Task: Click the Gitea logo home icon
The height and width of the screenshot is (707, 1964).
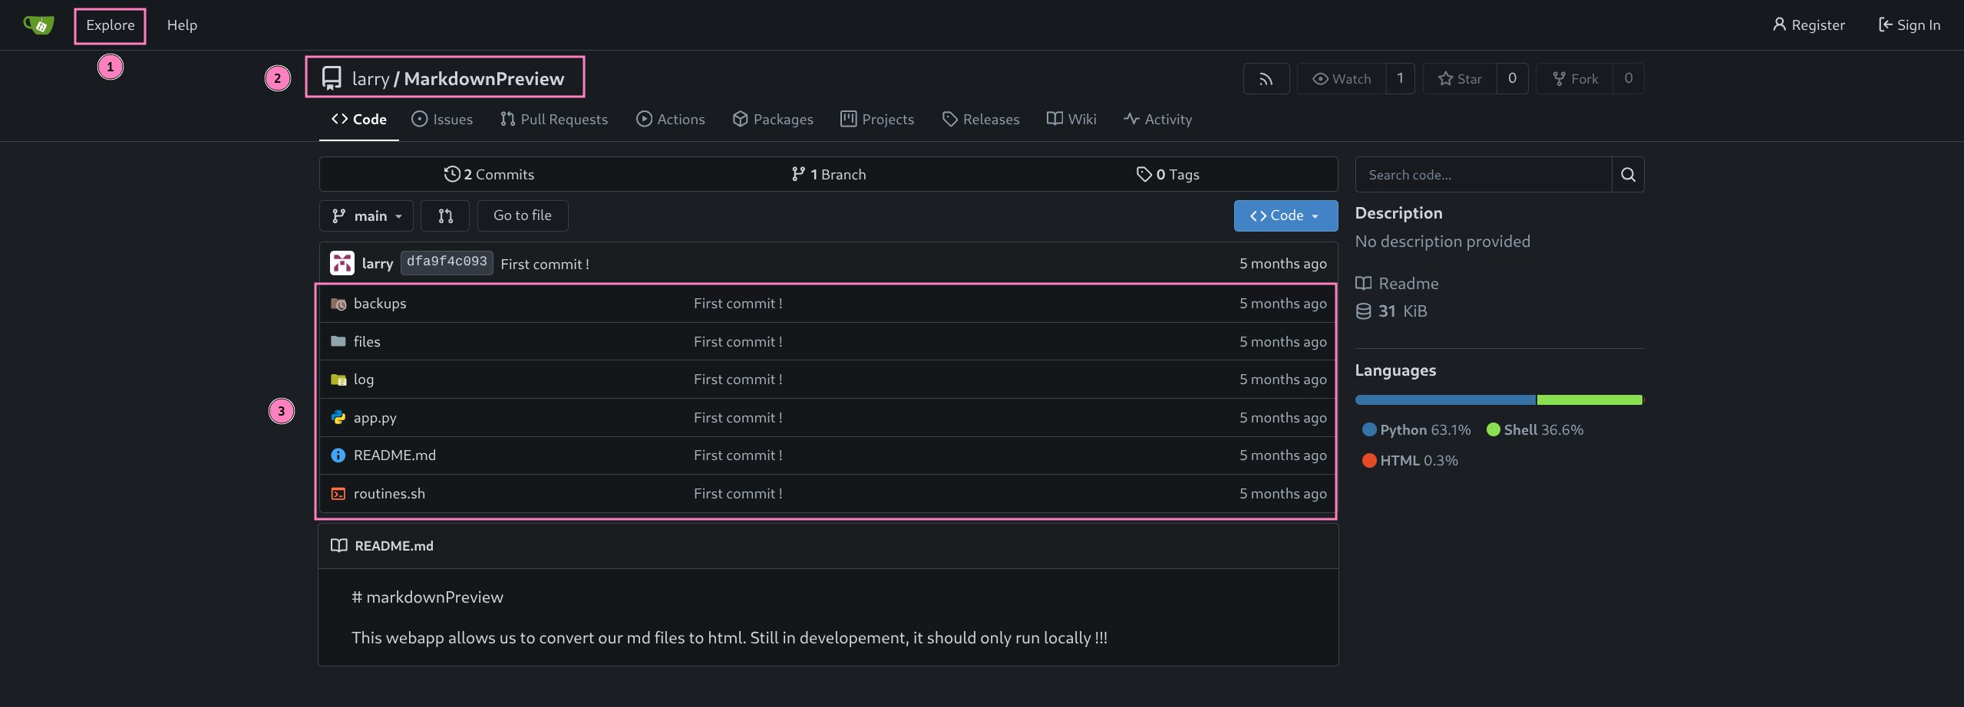Action: 38,25
